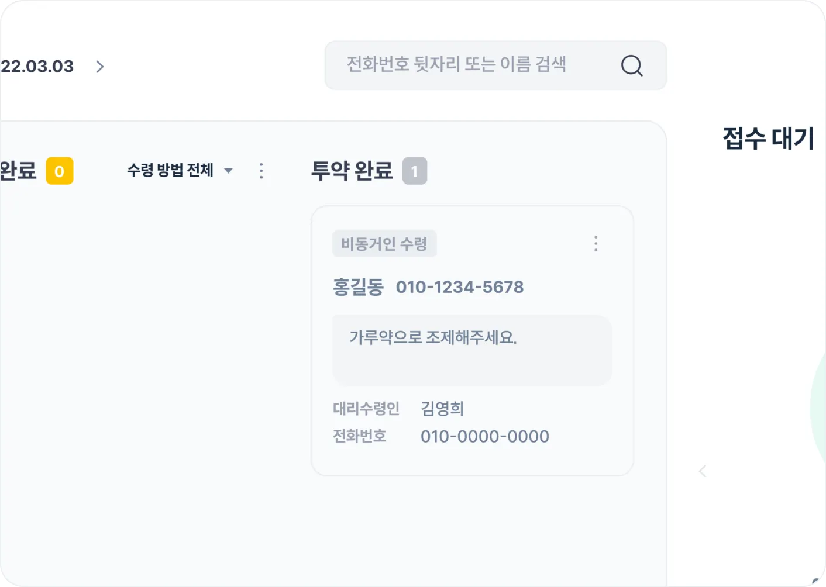Open the date picker on 22.03.03

tap(37, 67)
